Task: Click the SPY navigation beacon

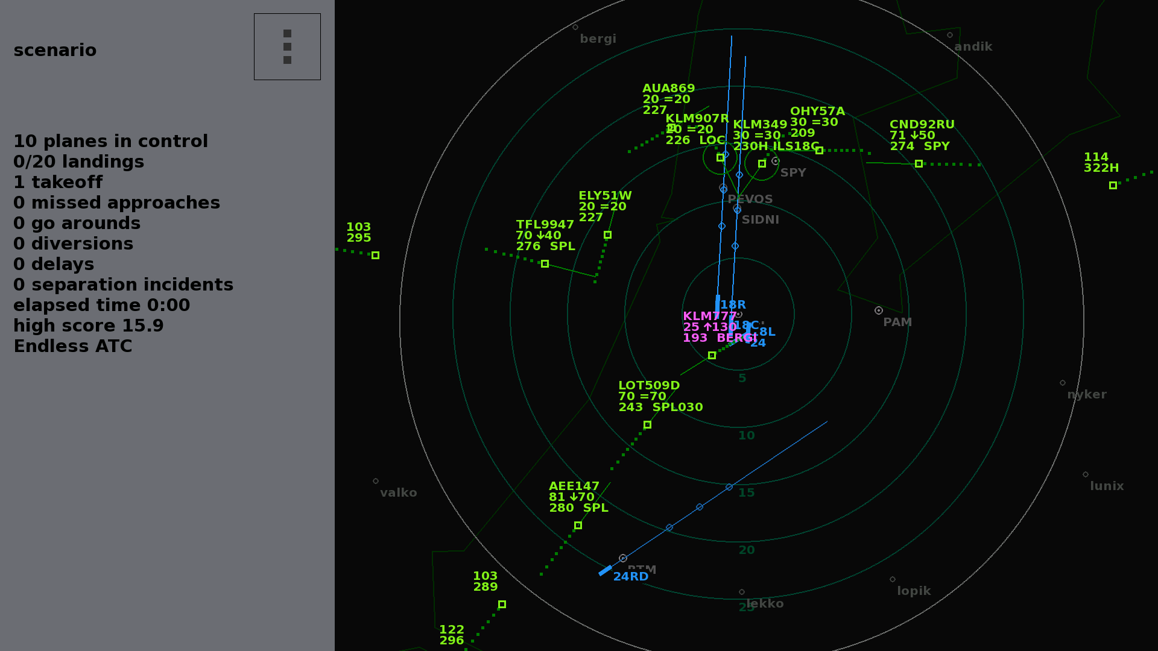Action: (776, 161)
